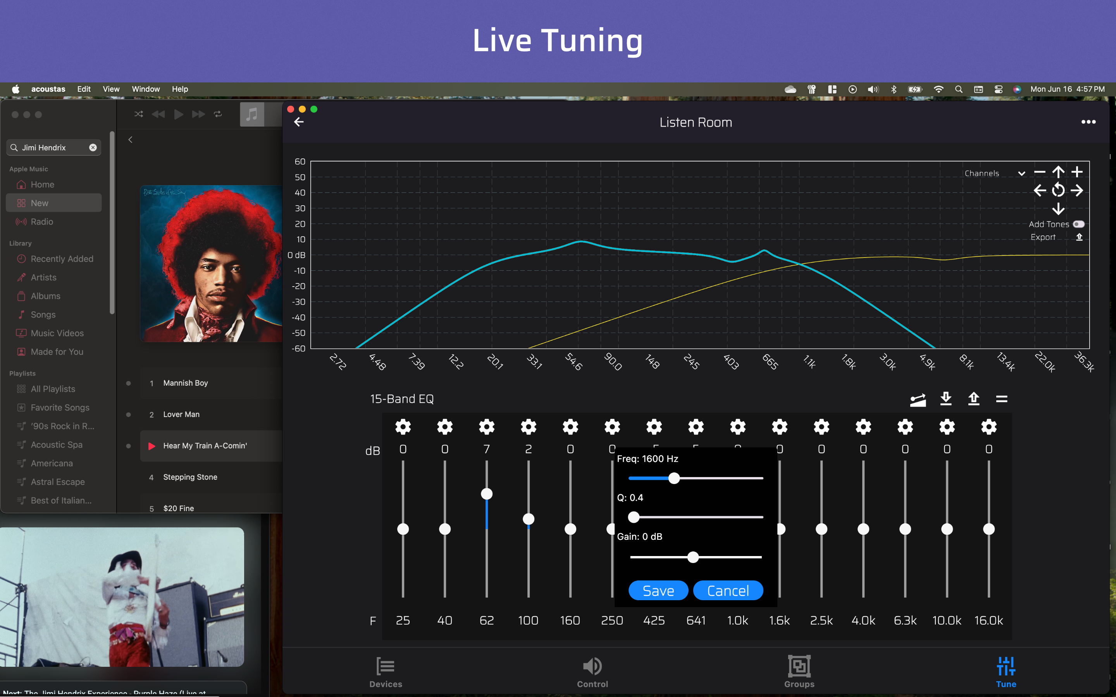Click the Freq 1600 Hz slider handle
Screen dimensions: 1116x697
(x=674, y=478)
